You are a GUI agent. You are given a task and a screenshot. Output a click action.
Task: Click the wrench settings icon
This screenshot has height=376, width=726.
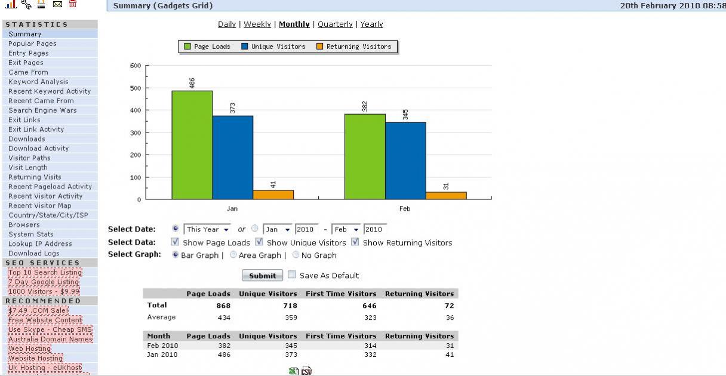tap(26, 4)
